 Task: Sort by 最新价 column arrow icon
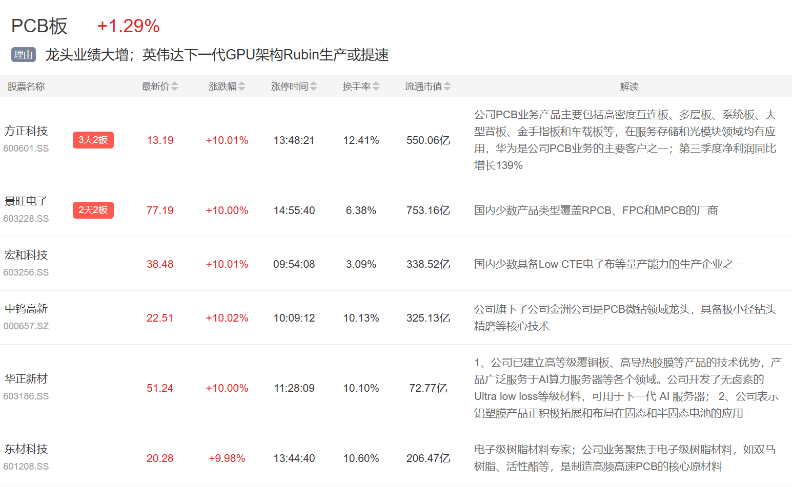click(x=174, y=87)
